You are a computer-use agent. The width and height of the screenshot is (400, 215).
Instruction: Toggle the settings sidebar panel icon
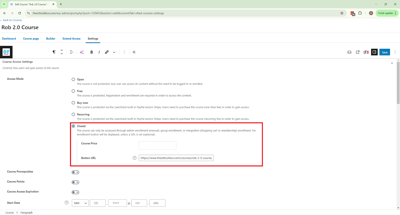coord(374,52)
